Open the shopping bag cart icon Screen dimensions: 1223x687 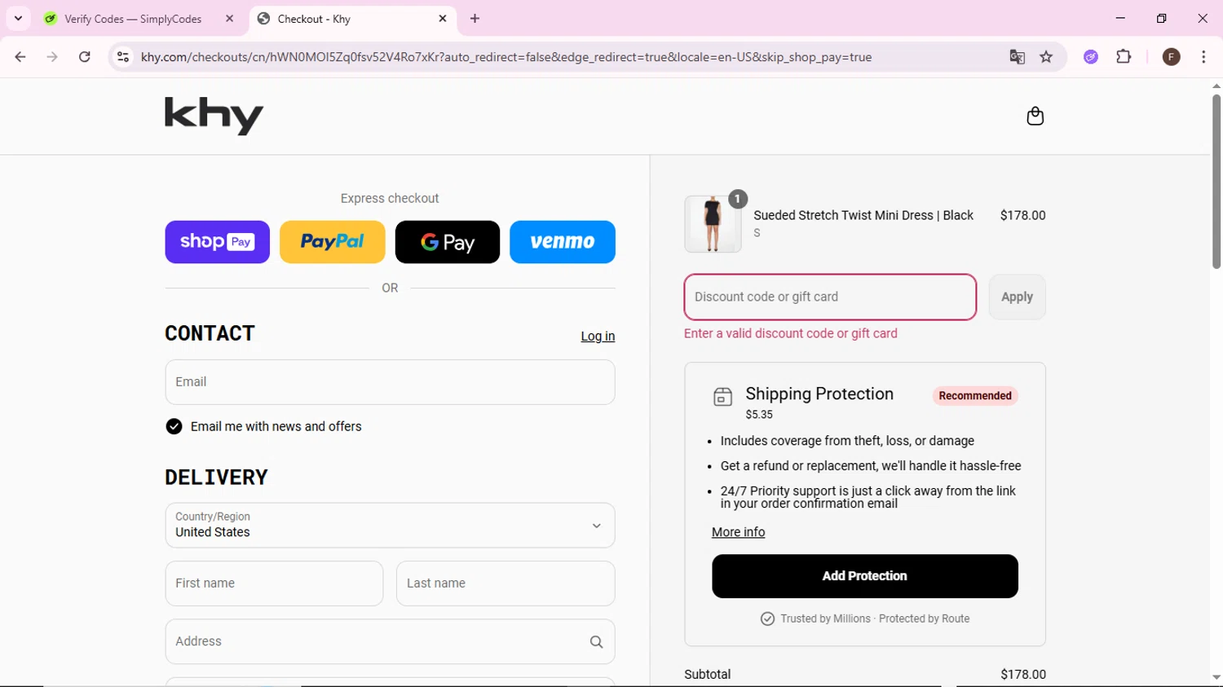click(1035, 116)
